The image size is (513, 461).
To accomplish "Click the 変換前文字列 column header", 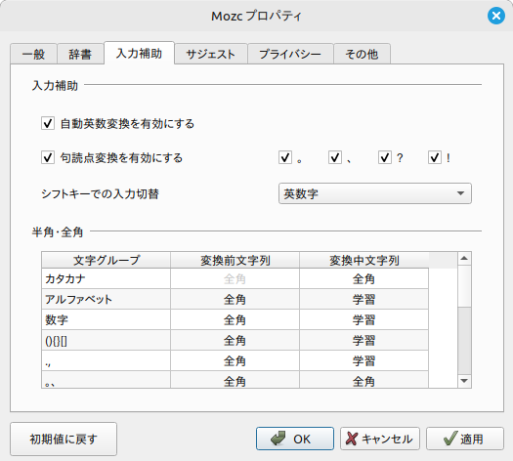I will click(x=235, y=260).
